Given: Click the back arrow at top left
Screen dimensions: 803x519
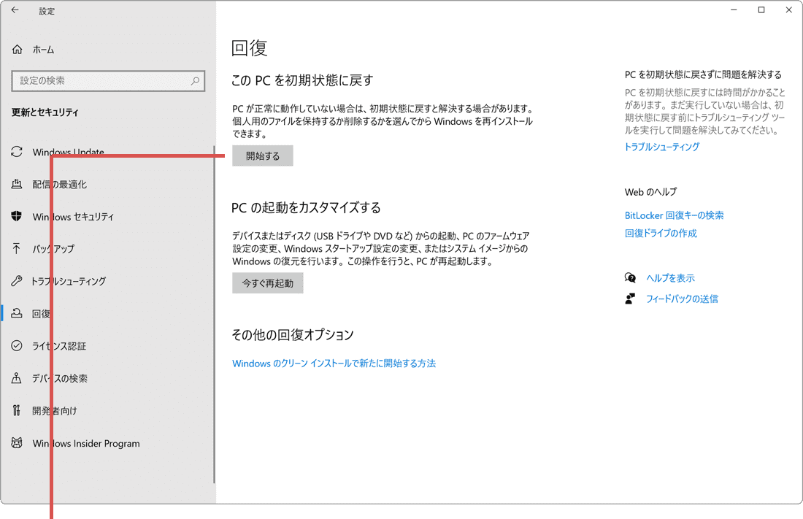Looking at the screenshot, I should [x=15, y=11].
